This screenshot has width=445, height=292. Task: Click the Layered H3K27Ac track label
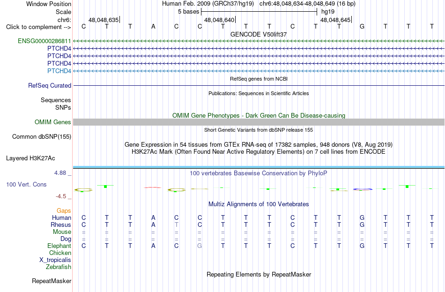(30, 158)
